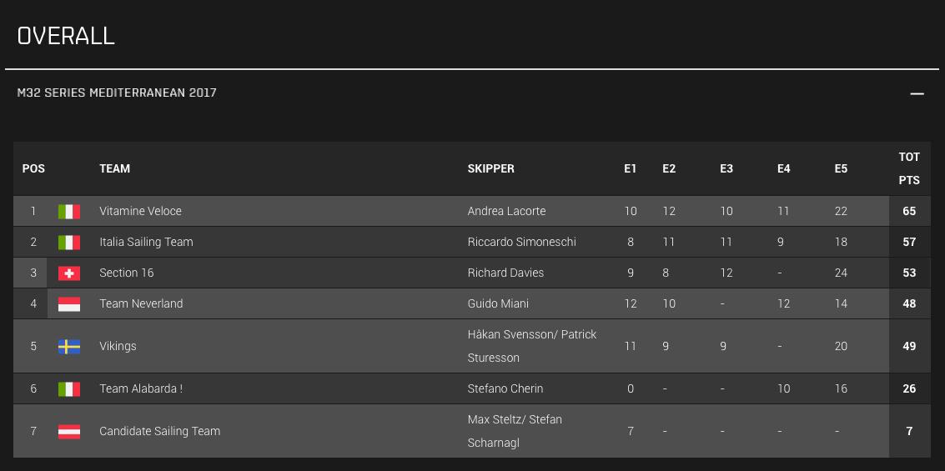Image resolution: width=945 pixels, height=471 pixels.
Task: Click the POS column header
Action: (x=33, y=168)
